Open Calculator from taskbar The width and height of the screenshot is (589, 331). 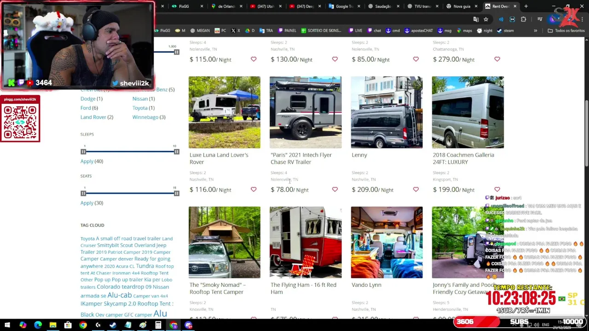point(158,325)
